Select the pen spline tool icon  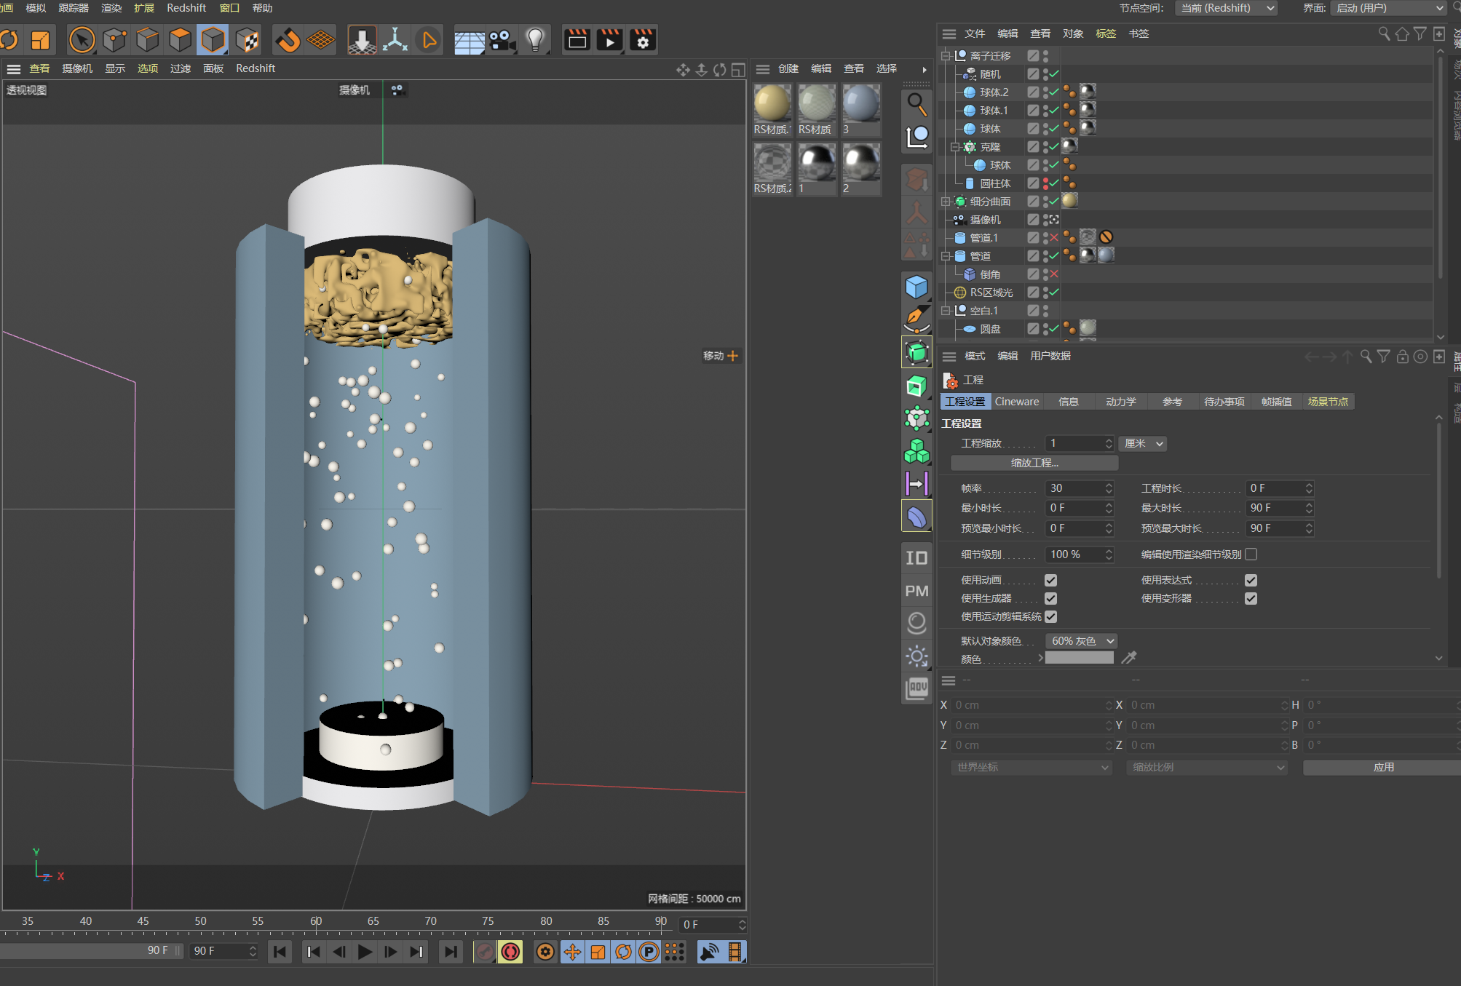click(x=916, y=319)
